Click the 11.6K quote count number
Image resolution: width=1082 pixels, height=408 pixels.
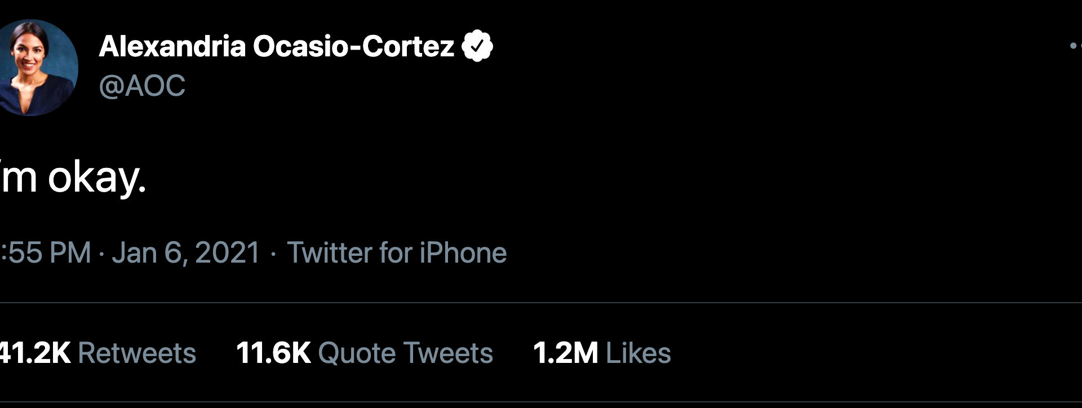tap(273, 353)
